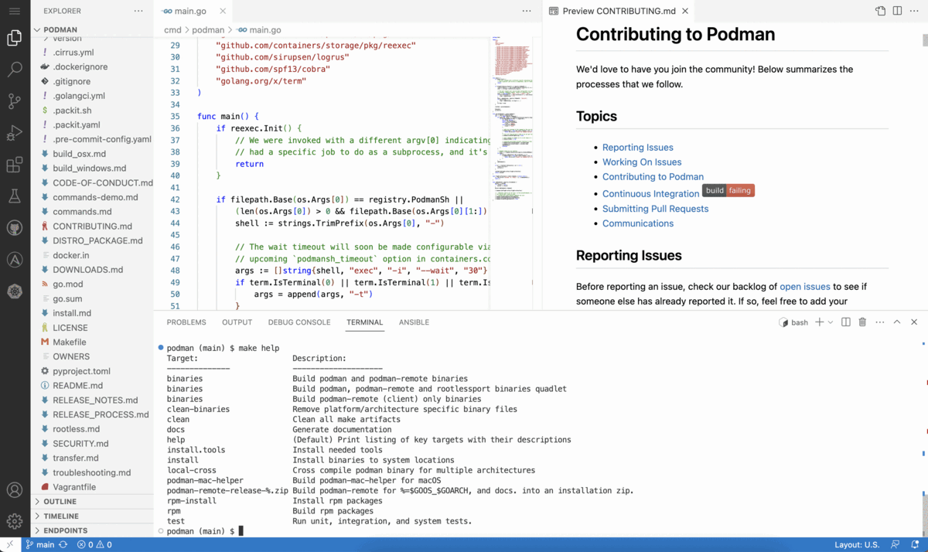Image resolution: width=928 pixels, height=552 pixels.
Task: Split the terminal panel
Action: (846, 322)
